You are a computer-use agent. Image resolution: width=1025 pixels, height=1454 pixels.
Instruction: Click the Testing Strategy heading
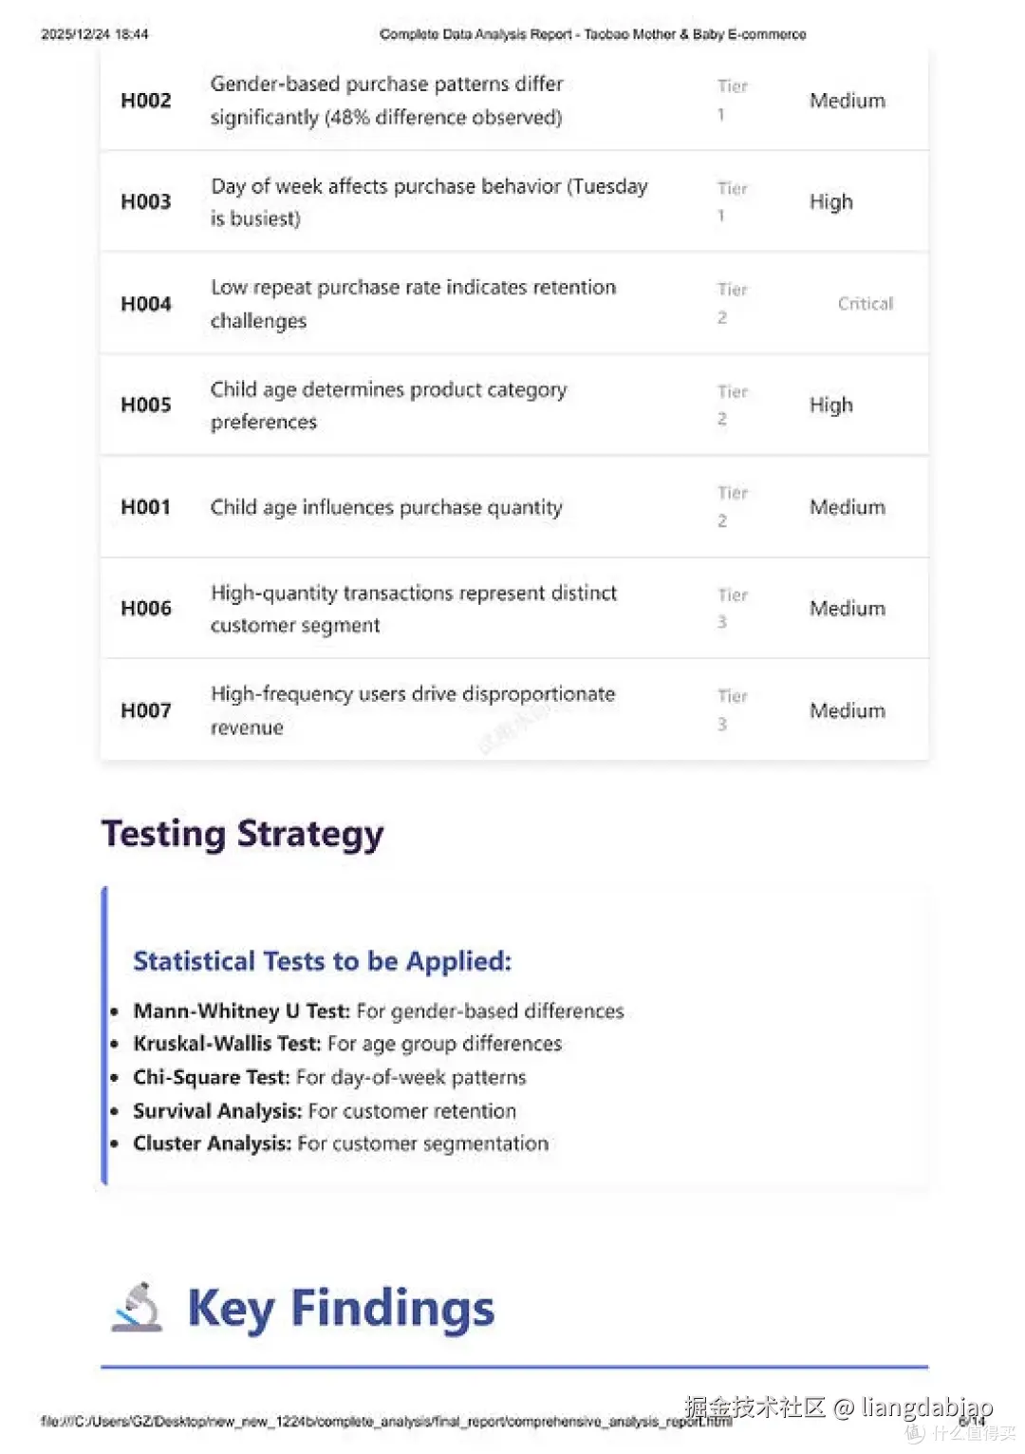click(x=243, y=834)
